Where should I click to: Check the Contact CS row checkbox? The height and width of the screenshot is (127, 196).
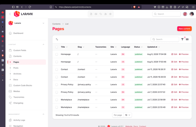click(x=57, y=69)
